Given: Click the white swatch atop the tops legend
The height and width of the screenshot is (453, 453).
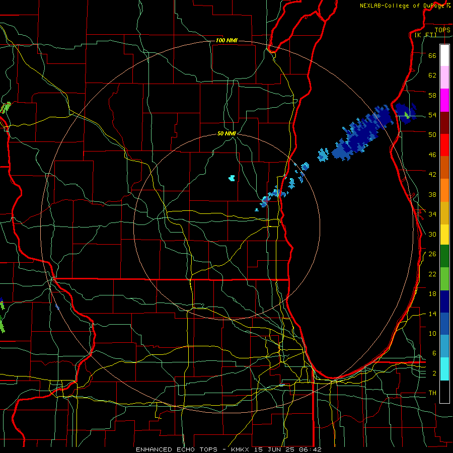Looking at the screenshot, I should [444, 55].
